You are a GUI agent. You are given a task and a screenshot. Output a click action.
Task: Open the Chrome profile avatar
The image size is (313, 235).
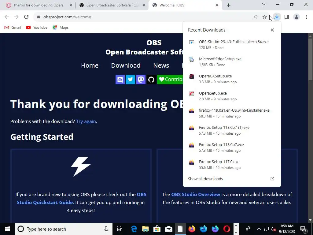(x=296, y=17)
